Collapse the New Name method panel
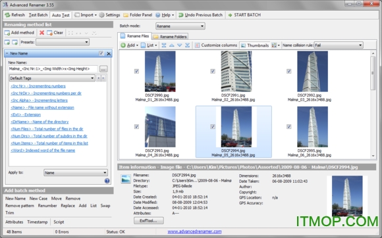The width and height of the screenshot is (382, 238). pos(7,53)
